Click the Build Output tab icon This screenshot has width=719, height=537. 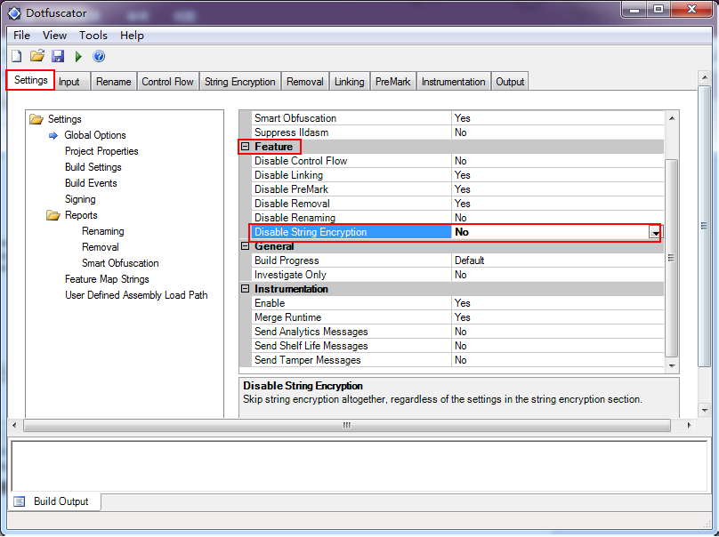tap(20, 501)
